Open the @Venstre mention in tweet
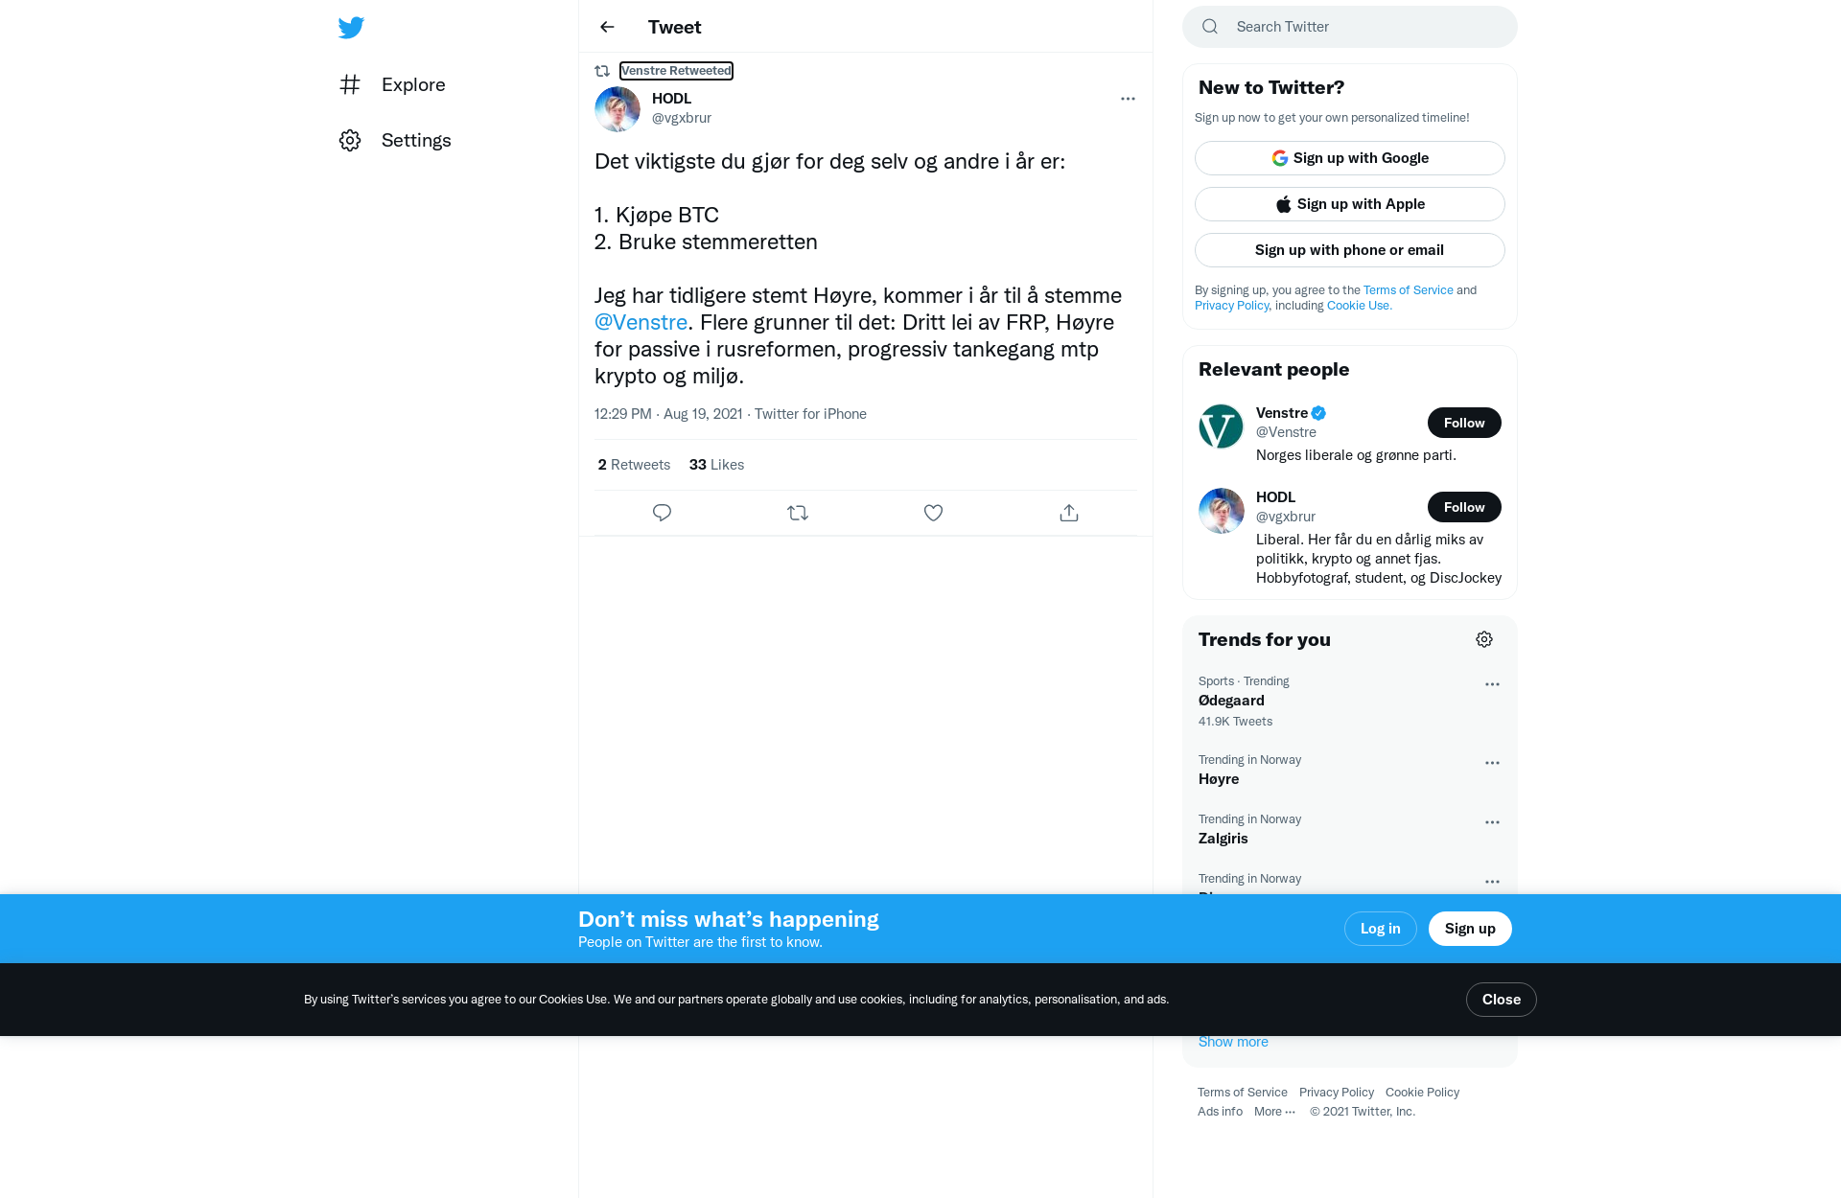Viewport: 1841px width, 1198px height. click(x=641, y=322)
